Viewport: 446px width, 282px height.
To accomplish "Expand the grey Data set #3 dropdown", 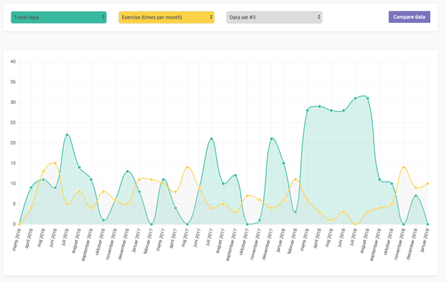I will click(x=274, y=17).
